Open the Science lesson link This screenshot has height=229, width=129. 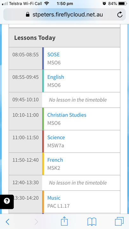pyautogui.click(x=56, y=137)
